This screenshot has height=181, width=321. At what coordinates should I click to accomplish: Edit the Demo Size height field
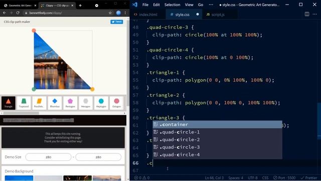pyautogui.click(x=98, y=157)
